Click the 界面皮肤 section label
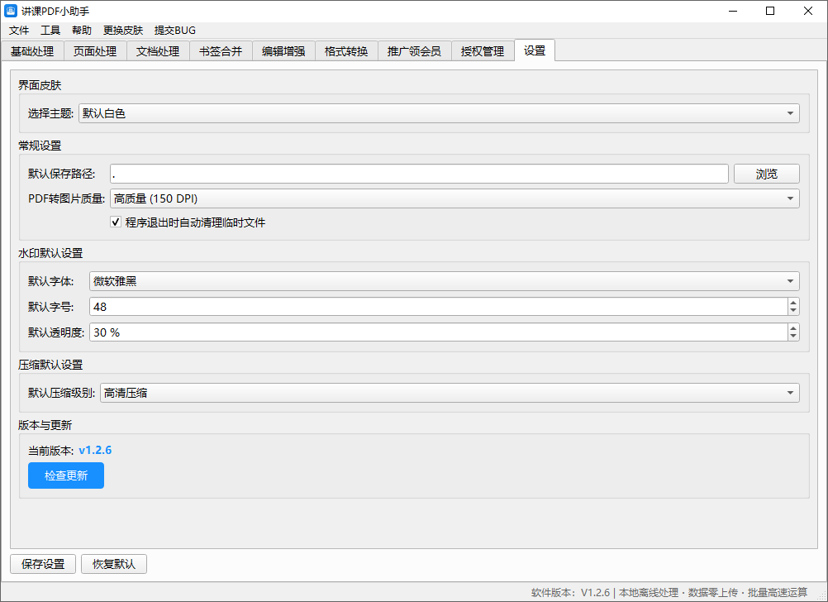This screenshot has height=602, width=828. pos(40,85)
